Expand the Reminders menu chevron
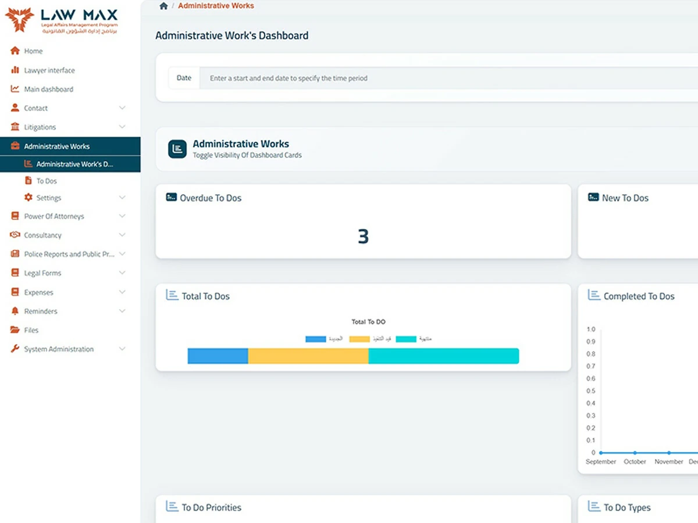 click(122, 311)
